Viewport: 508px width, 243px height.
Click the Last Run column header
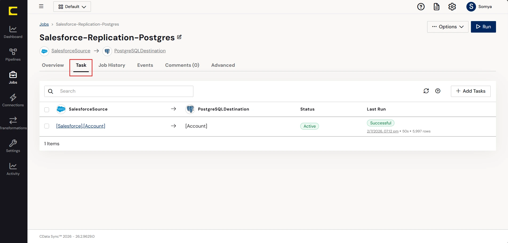click(x=376, y=109)
